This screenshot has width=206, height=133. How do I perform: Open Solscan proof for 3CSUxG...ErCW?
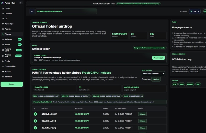pos(142,114)
